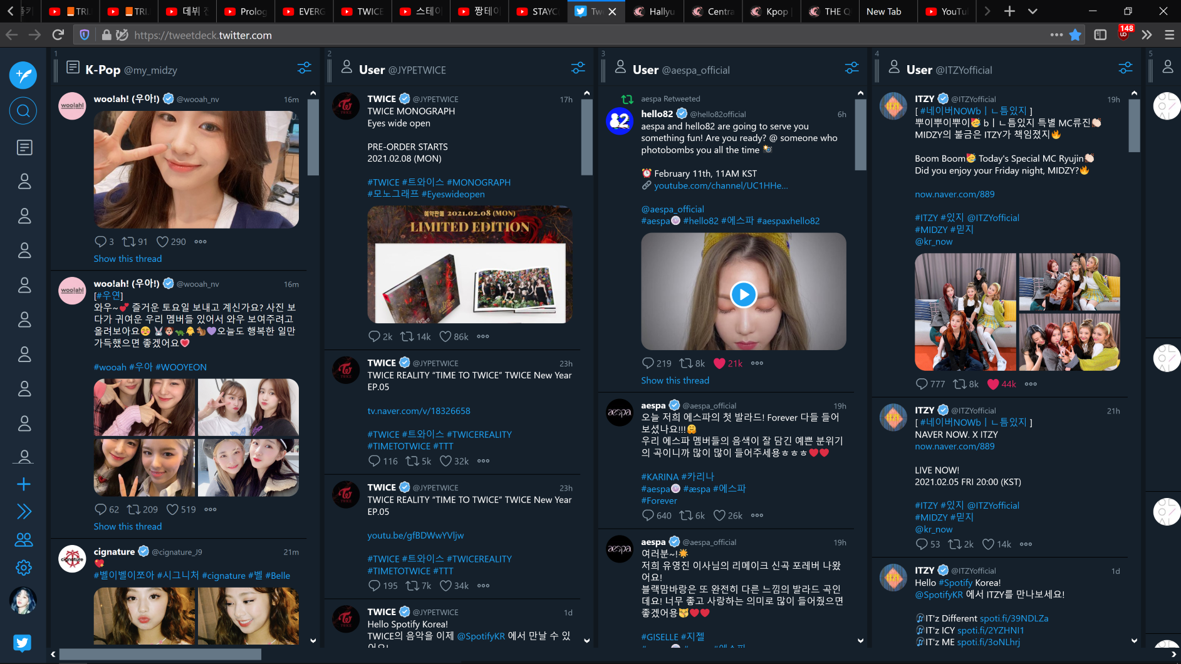This screenshot has width=1181, height=664.
Task: Open new browser tab with plus button
Action: click(1009, 11)
